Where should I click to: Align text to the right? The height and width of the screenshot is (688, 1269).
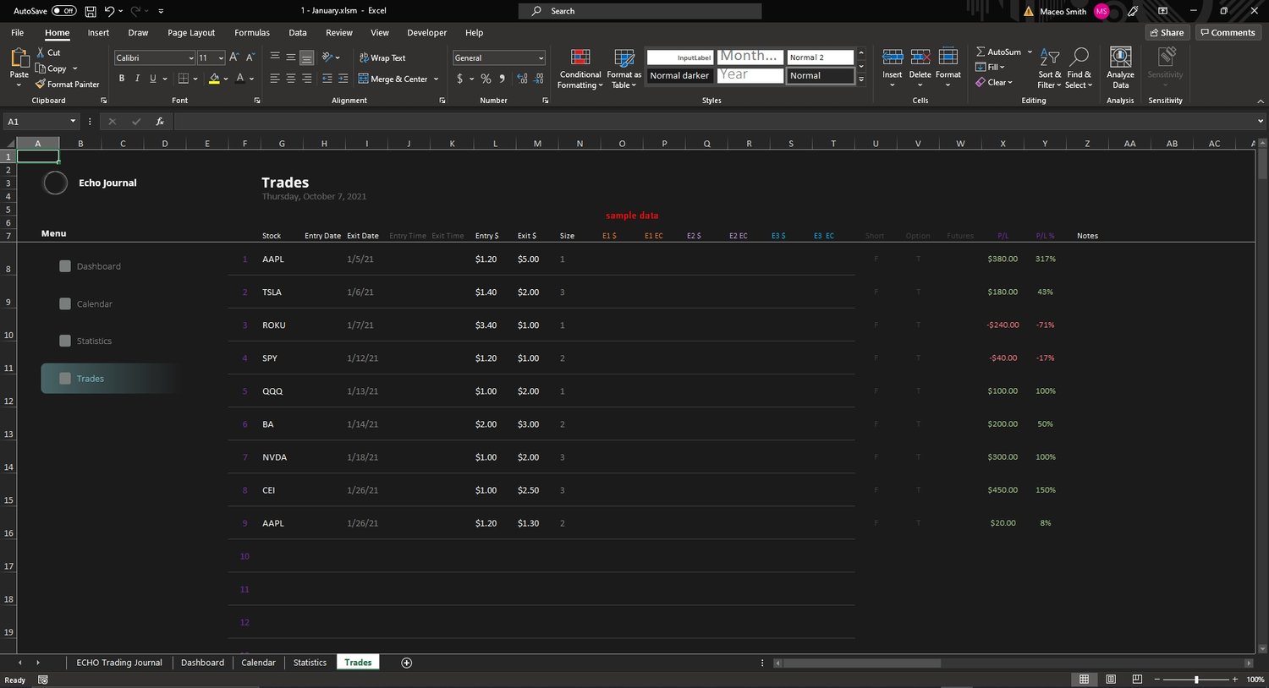(306, 79)
